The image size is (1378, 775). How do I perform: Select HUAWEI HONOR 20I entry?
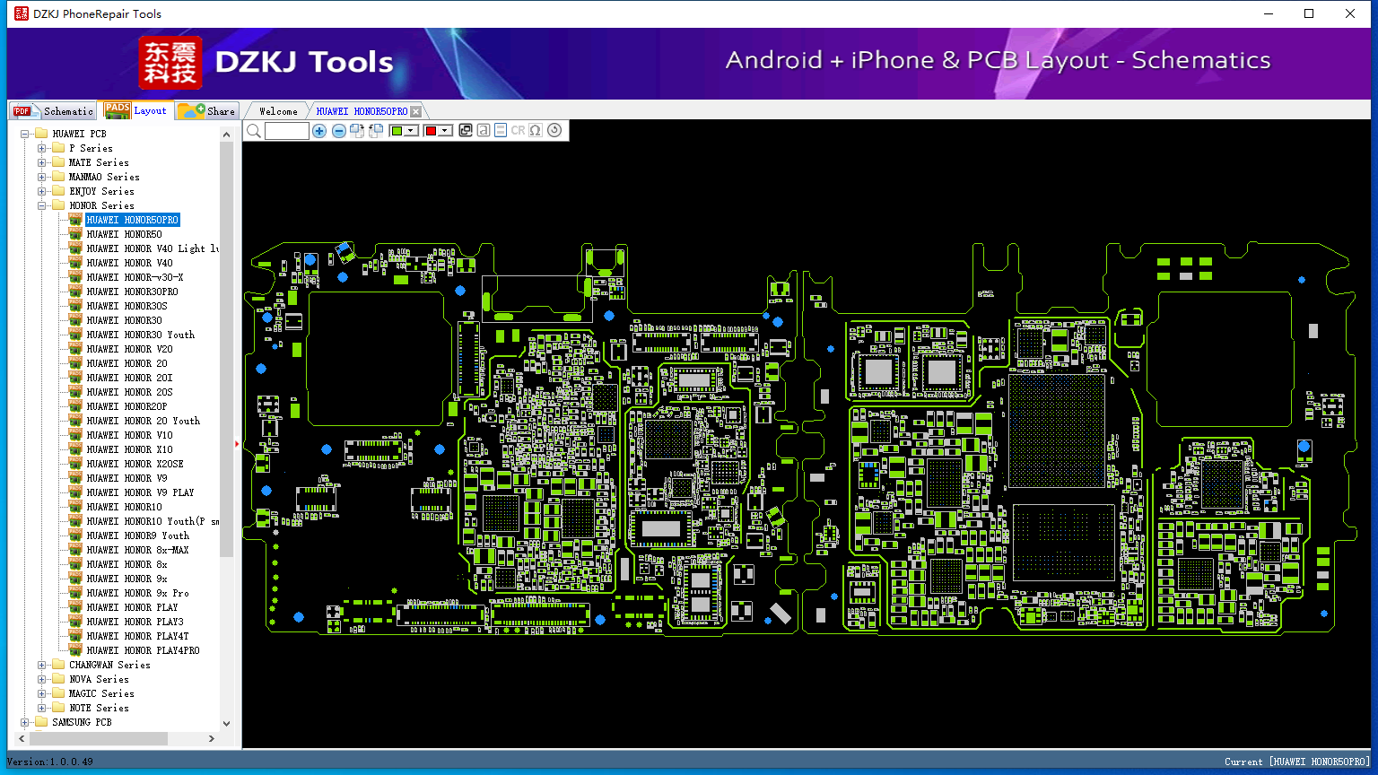[x=129, y=378]
